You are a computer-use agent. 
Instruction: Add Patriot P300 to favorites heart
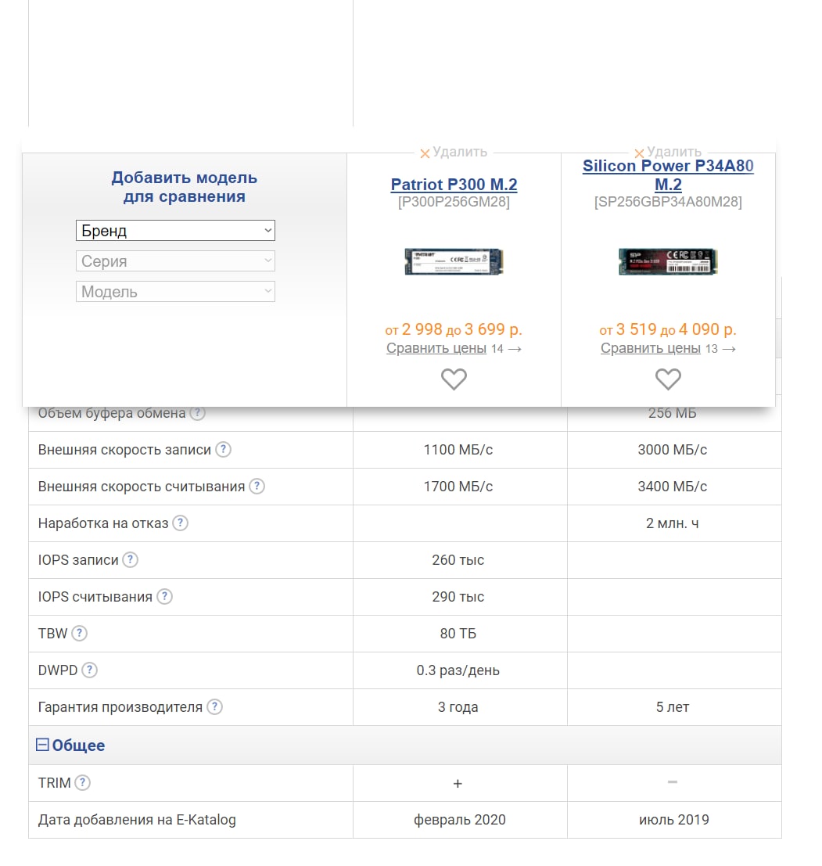point(454,379)
